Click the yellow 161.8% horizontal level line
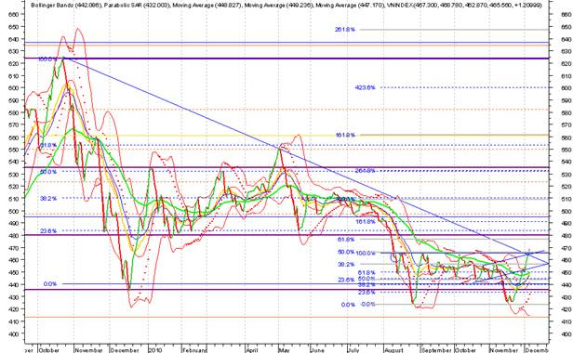Viewport: 573px width, 353px height. click(x=454, y=135)
